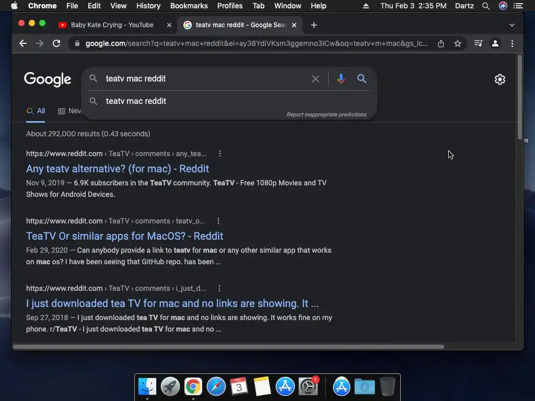The image size is (535, 401).
Task: Open the History menu
Action: click(x=148, y=6)
